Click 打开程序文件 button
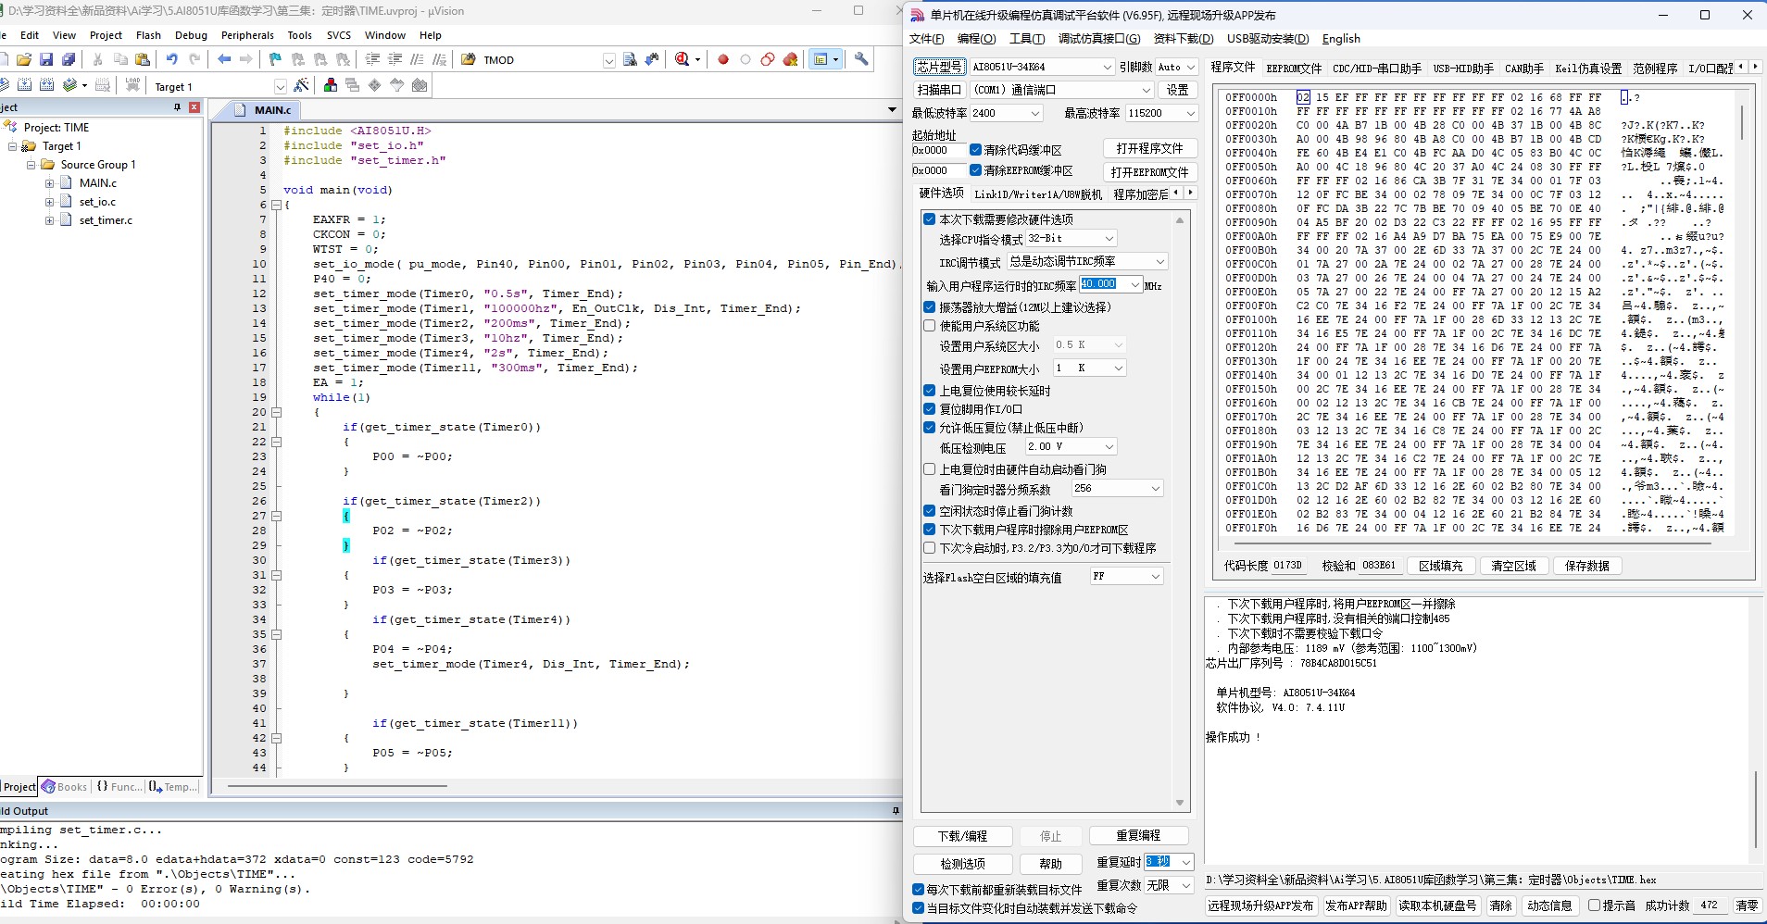Screen dimensions: 1767x924 [x=1150, y=148]
